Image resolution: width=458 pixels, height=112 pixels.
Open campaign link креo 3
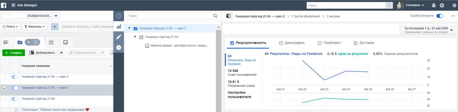(45, 77)
